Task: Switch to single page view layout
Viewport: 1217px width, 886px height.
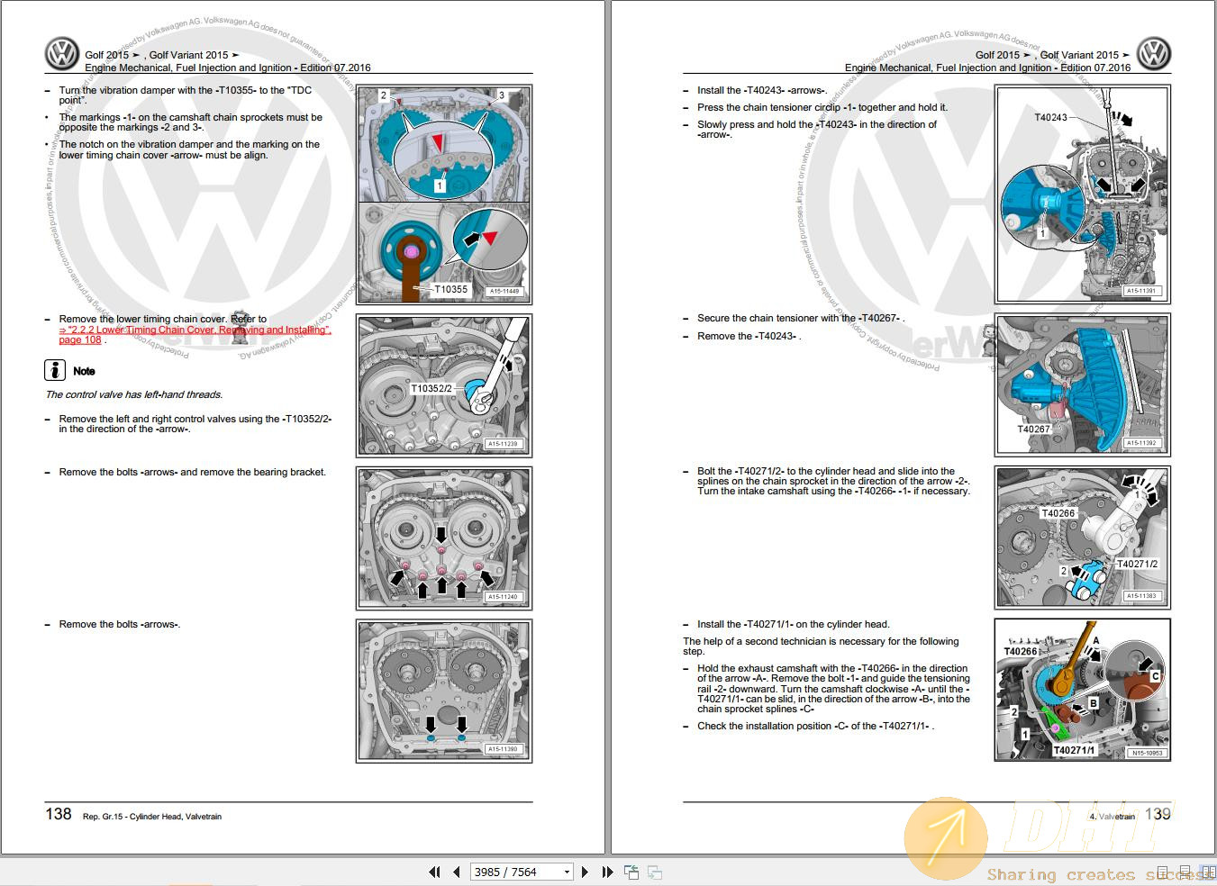Action: tap(1162, 872)
